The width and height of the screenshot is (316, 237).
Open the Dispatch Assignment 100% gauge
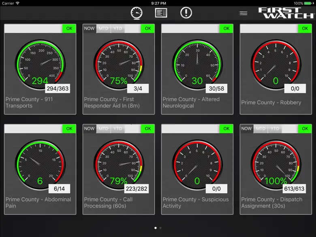pos(276,165)
